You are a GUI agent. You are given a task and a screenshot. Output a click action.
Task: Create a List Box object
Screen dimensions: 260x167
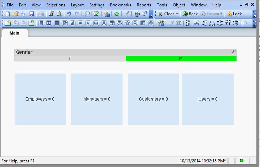pos(41,23)
